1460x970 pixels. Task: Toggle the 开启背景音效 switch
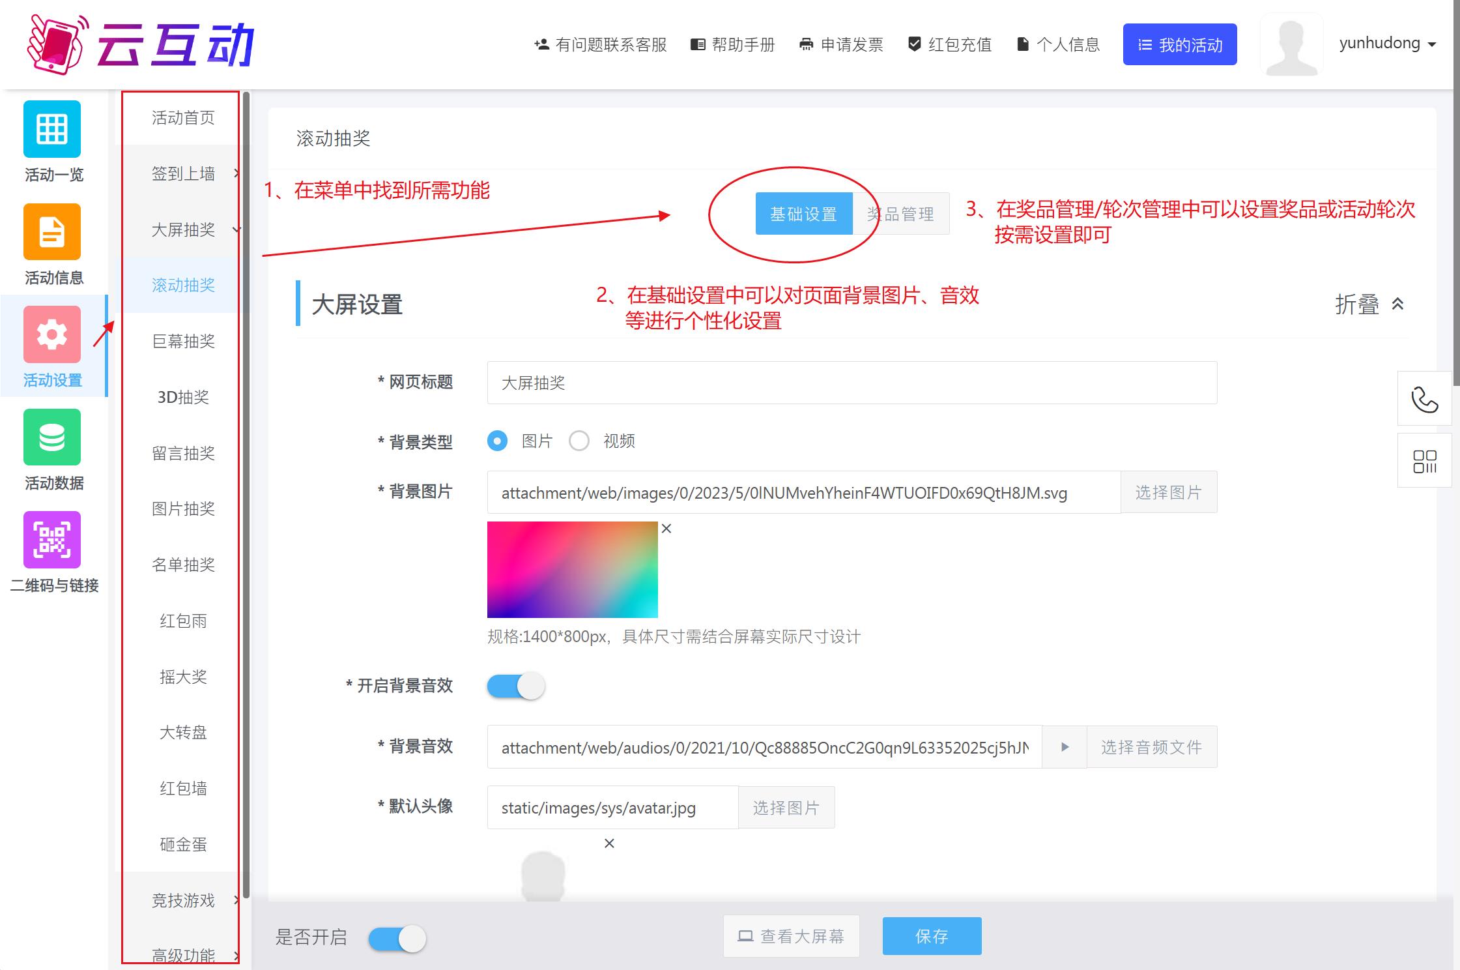click(516, 686)
